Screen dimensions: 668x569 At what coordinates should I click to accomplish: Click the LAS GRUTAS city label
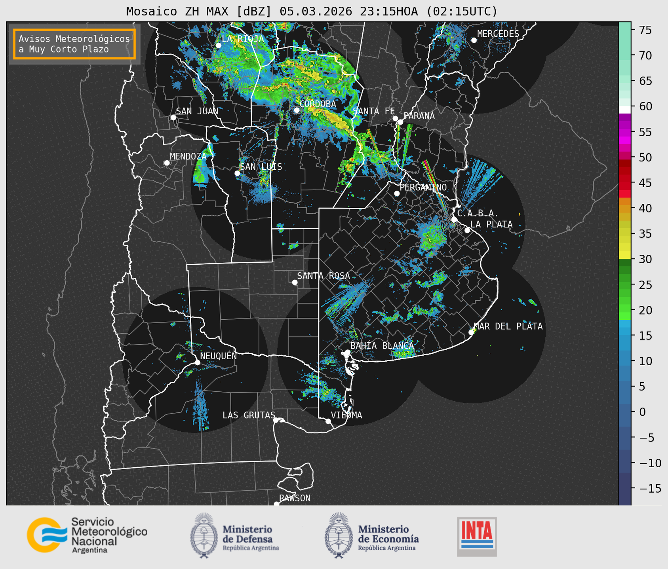click(x=249, y=415)
